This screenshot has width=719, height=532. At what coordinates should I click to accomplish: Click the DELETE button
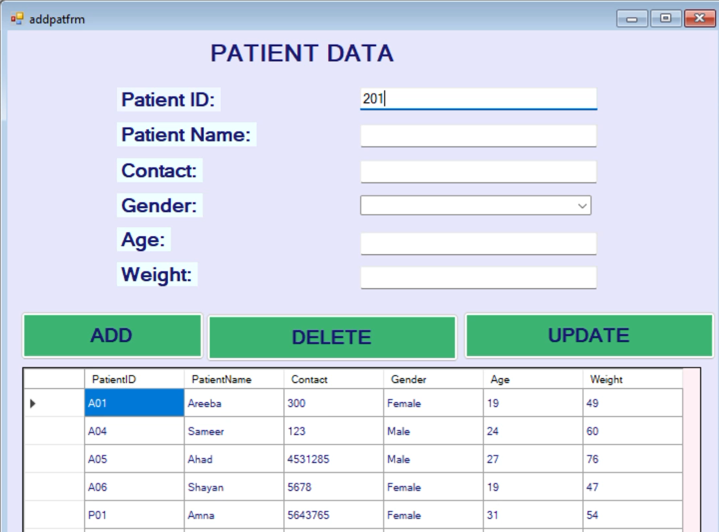tap(332, 337)
